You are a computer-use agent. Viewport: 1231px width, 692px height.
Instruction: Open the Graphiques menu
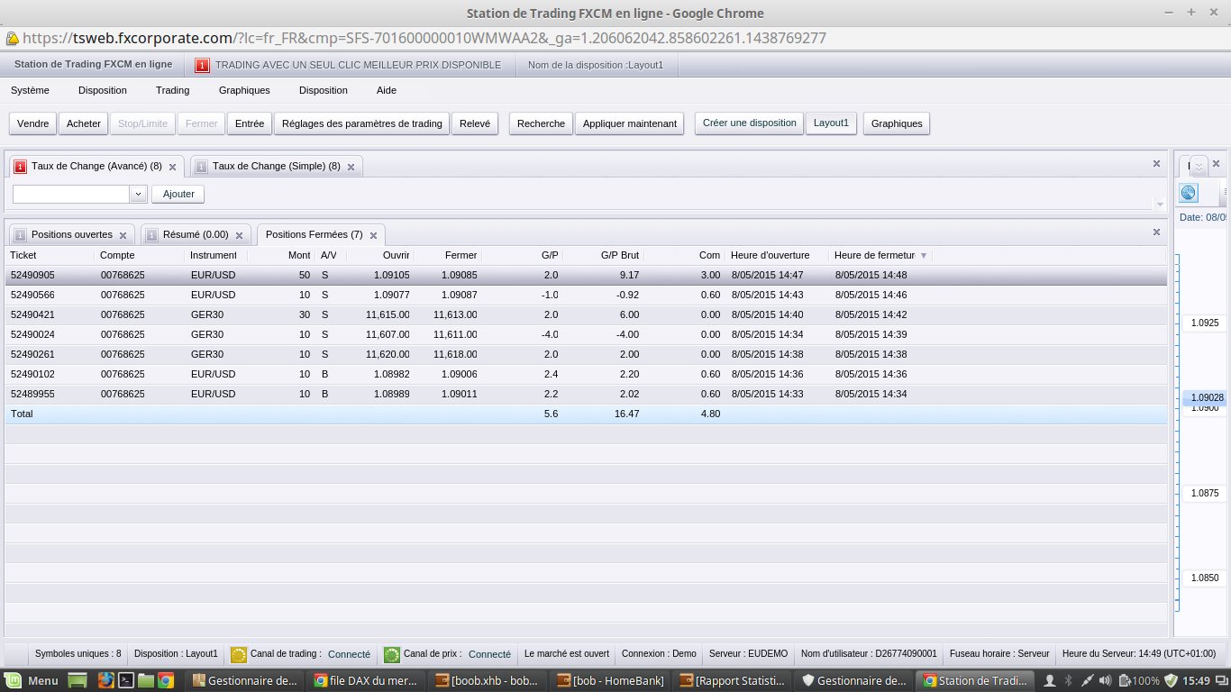click(x=244, y=90)
